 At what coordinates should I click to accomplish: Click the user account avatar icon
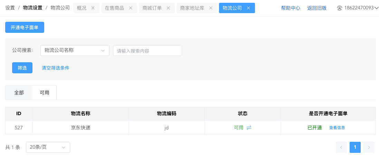[339, 8]
